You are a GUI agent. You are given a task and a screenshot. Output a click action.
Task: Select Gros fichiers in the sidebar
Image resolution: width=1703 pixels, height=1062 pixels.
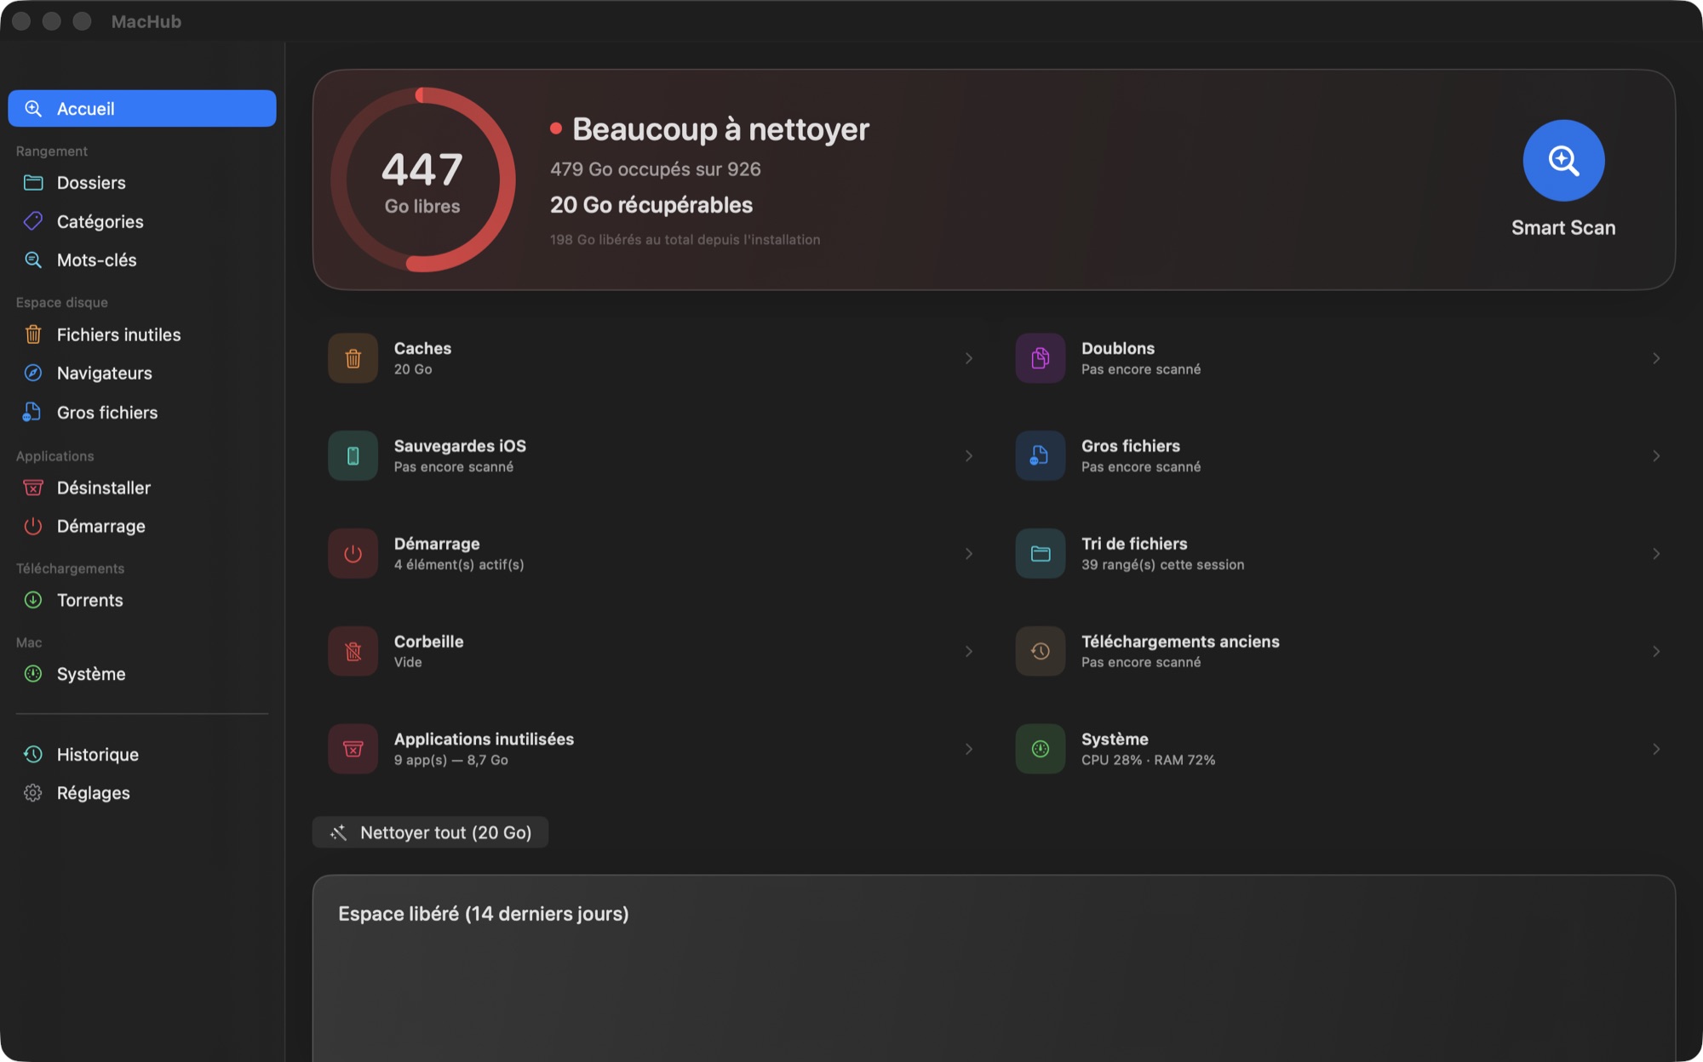point(142,413)
